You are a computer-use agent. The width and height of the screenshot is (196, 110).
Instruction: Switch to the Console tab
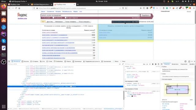(25, 61)
